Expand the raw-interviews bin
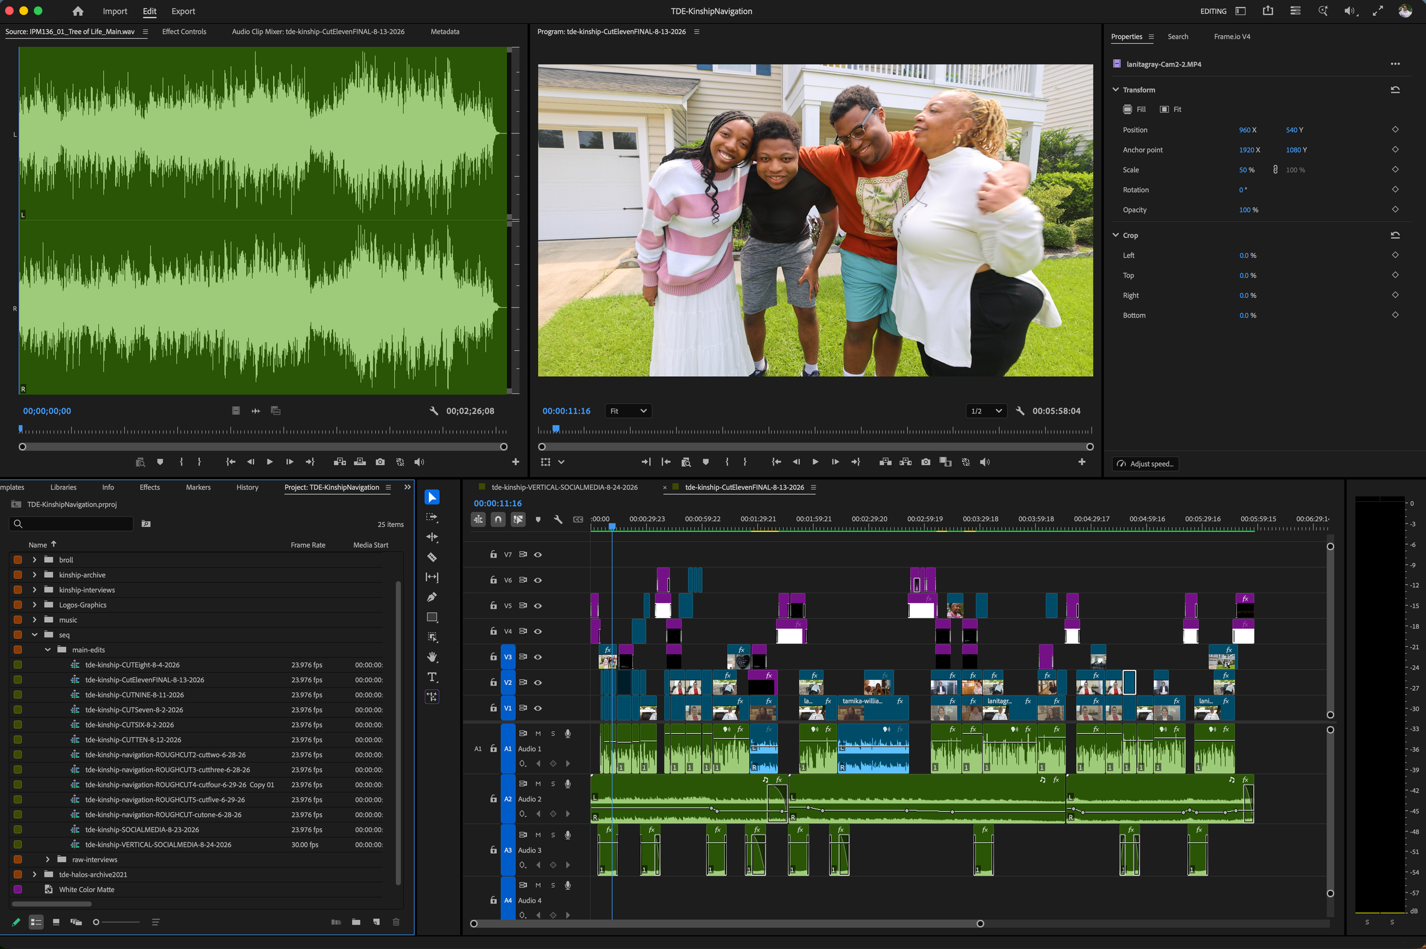The image size is (1426, 949). pyautogui.click(x=48, y=859)
